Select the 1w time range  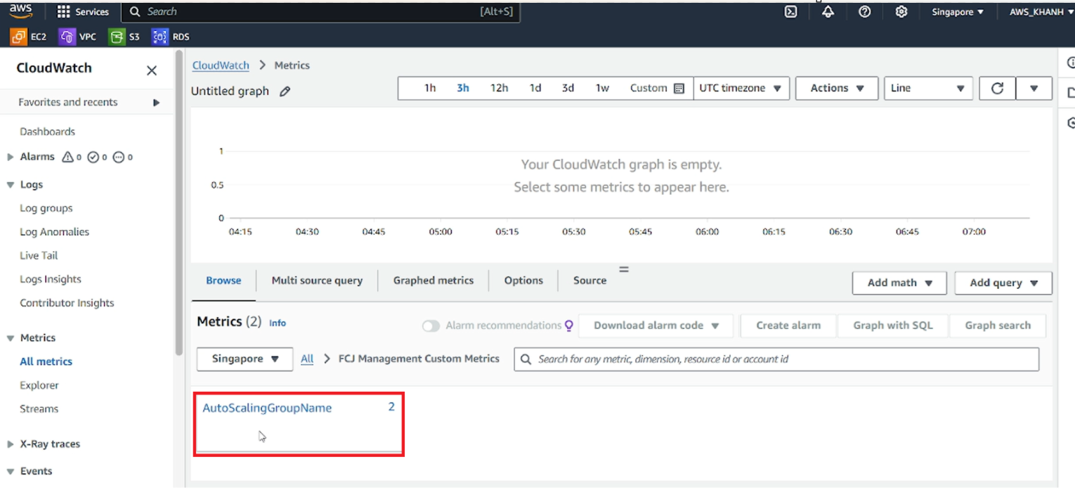[602, 89]
